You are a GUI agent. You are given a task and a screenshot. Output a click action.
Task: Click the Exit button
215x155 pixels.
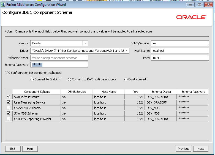tap(13, 149)
